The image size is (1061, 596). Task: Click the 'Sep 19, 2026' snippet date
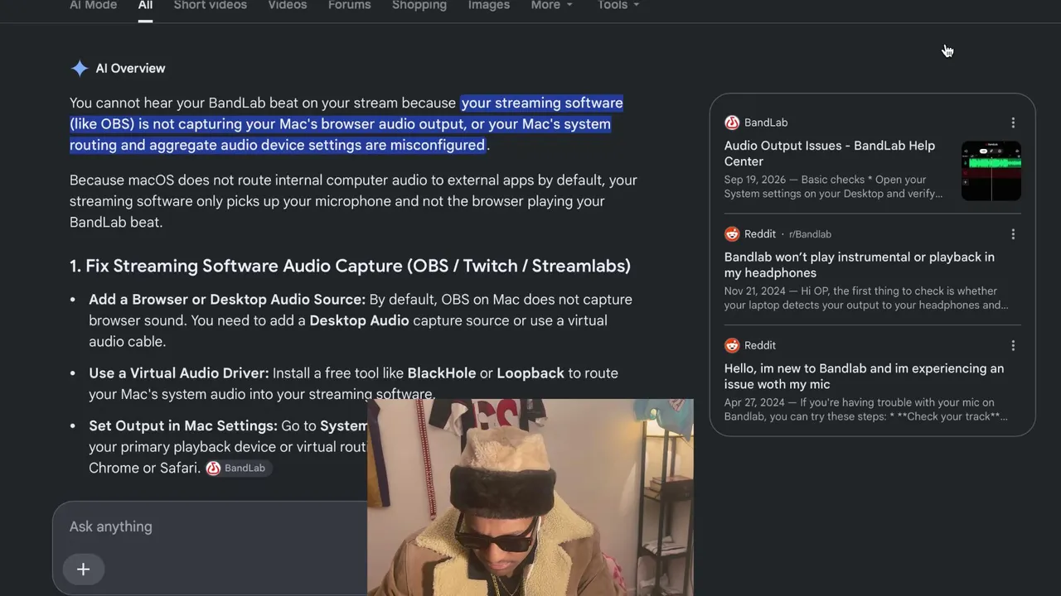(x=753, y=180)
